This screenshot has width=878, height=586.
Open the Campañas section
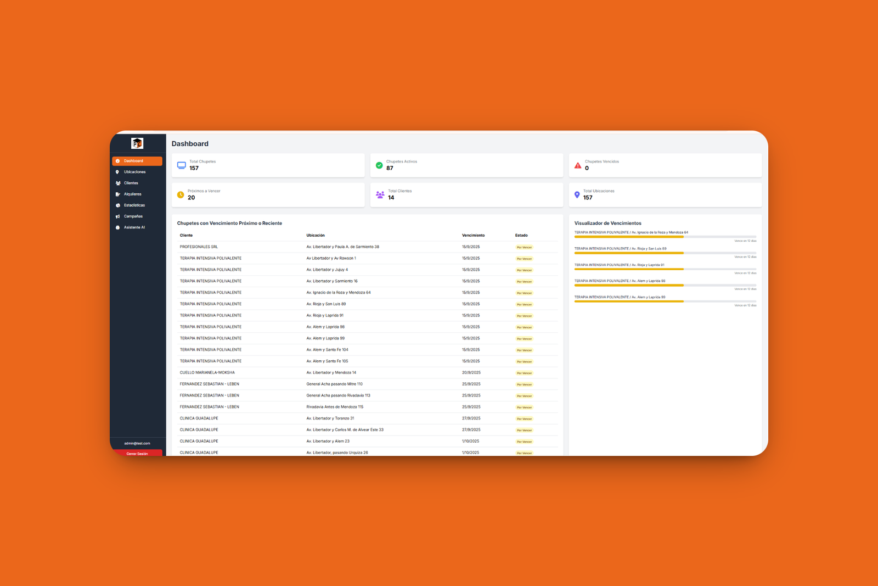click(x=133, y=216)
